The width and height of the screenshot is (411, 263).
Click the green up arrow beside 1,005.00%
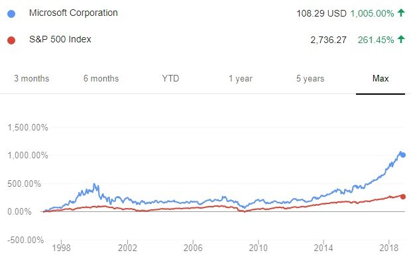[x=401, y=13]
